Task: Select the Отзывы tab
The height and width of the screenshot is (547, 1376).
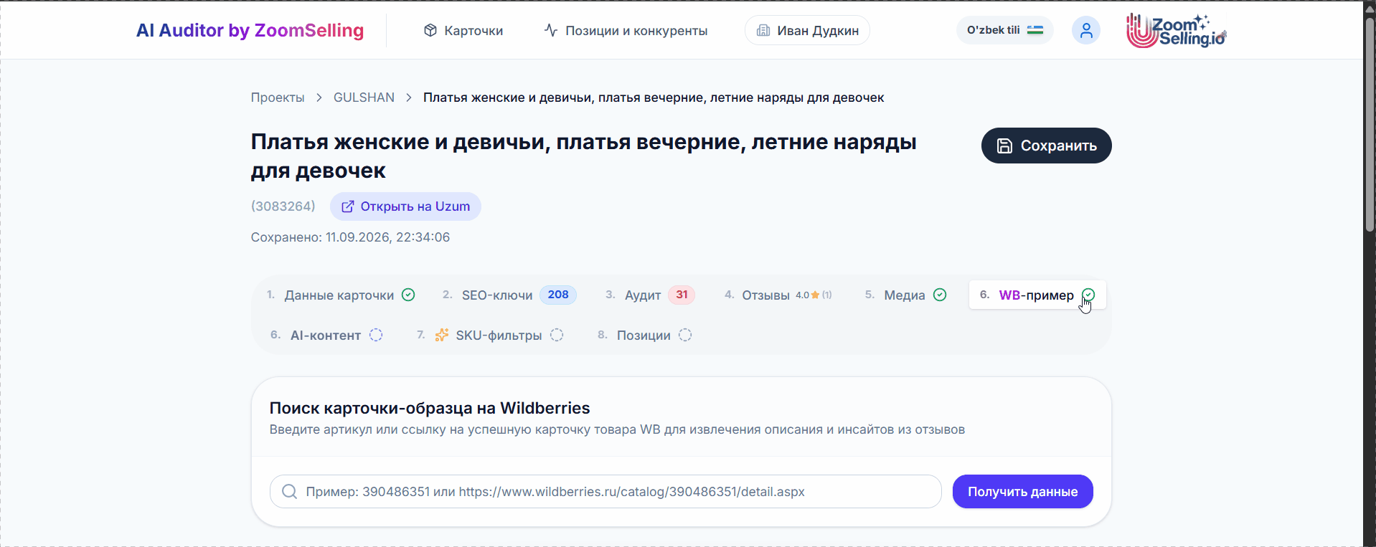Action: point(778,295)
